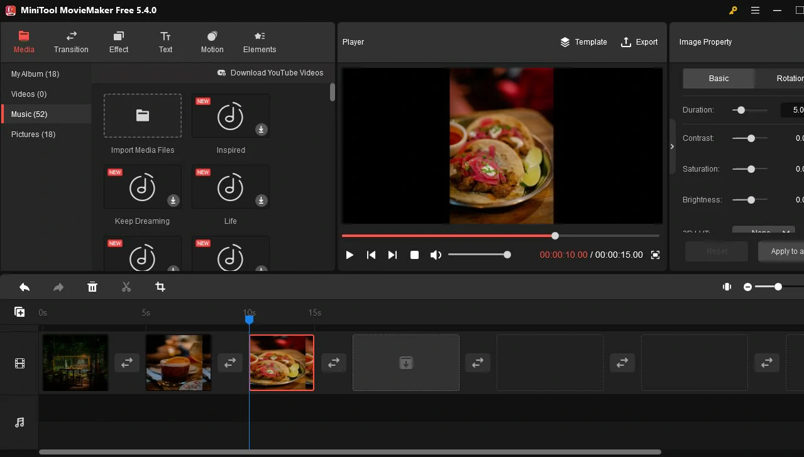Click the transition slot between first two clips
This screenshot has width=804, height=457.
tap(126, 363)
